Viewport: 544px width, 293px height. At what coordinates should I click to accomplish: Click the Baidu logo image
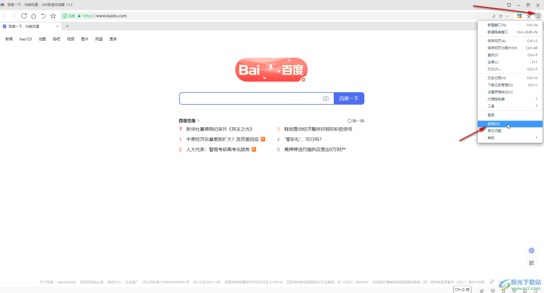pyautogui.click(x=271, y=70)
